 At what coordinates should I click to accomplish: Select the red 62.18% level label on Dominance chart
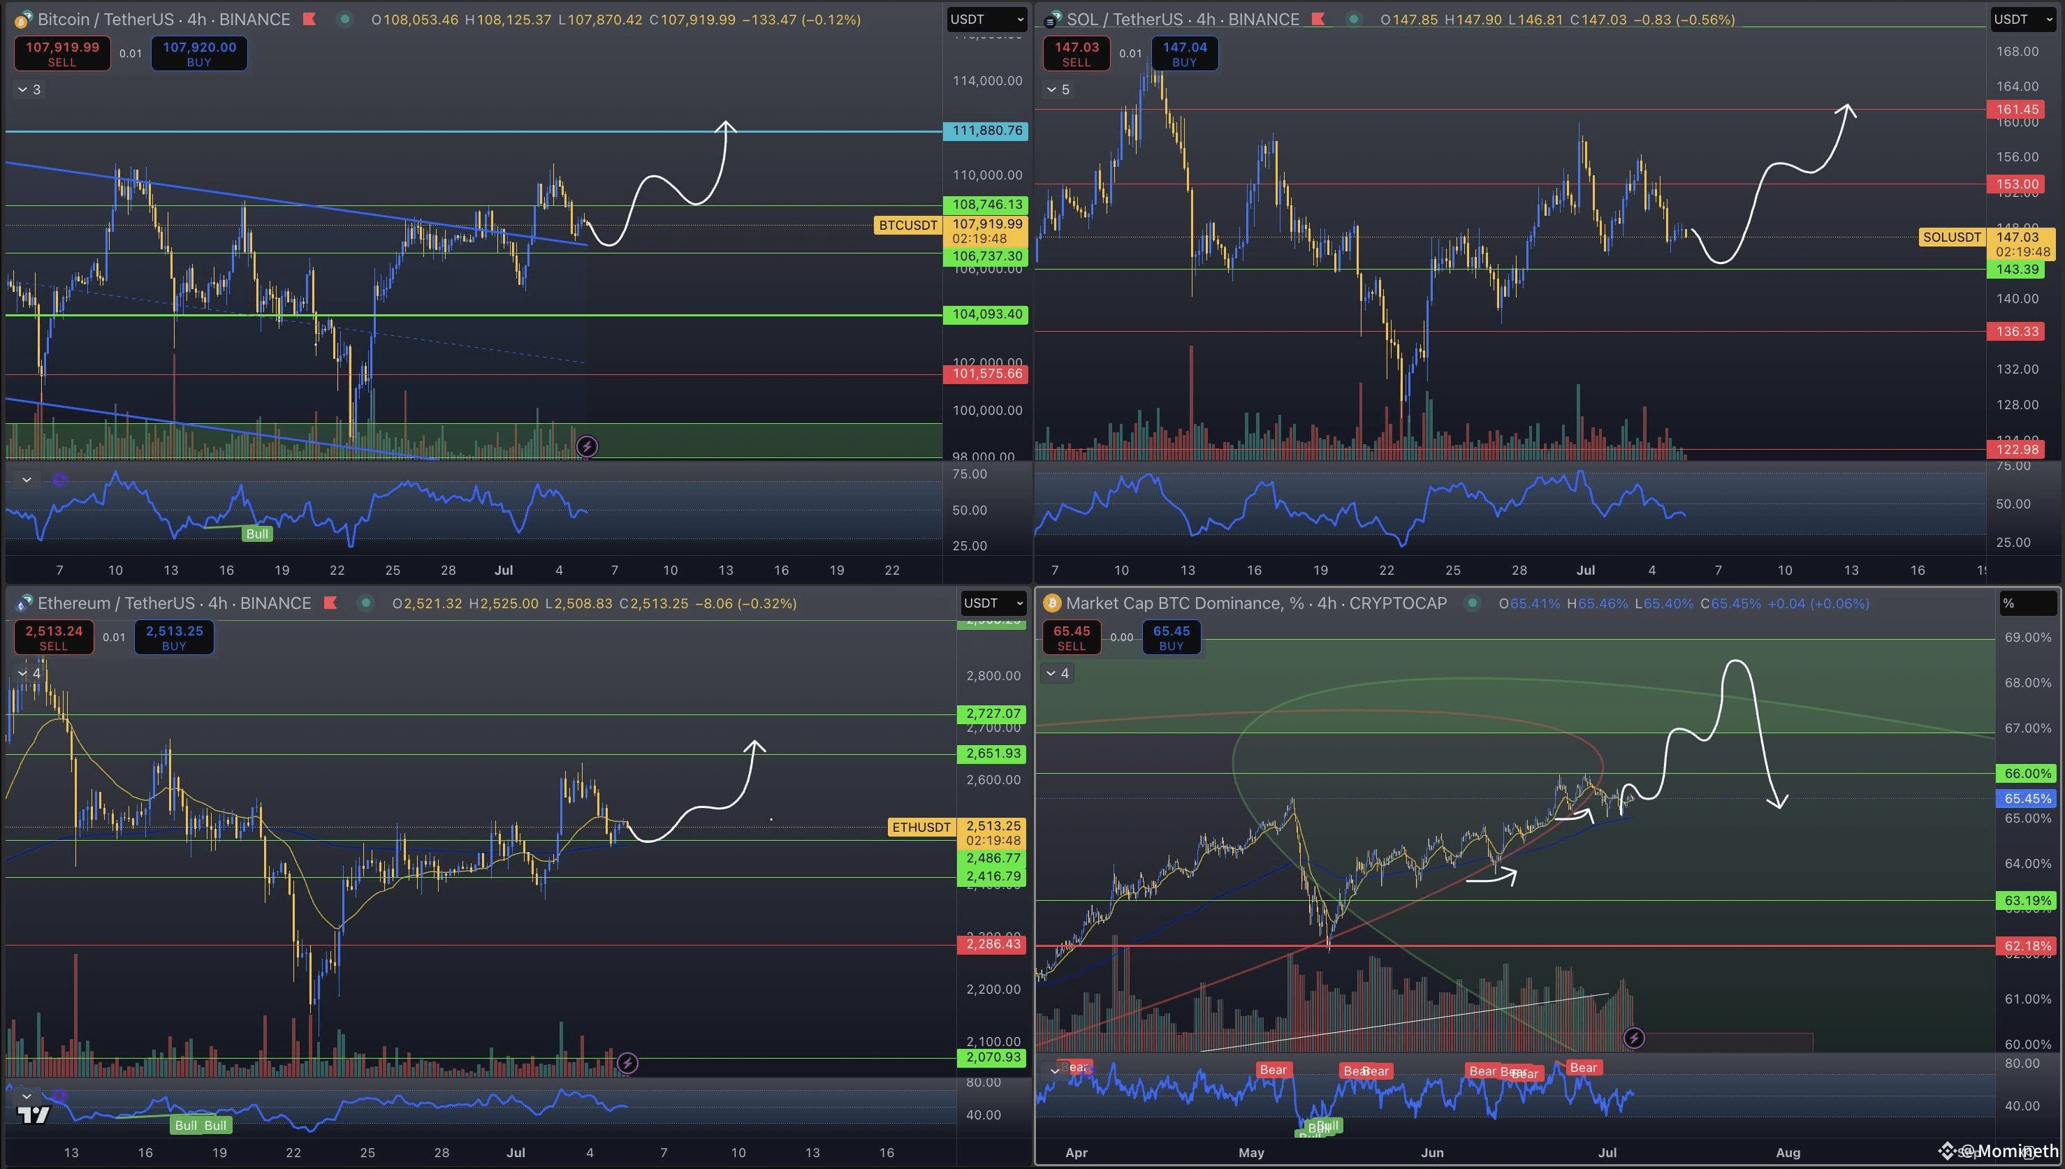(x=2027, y=946)
